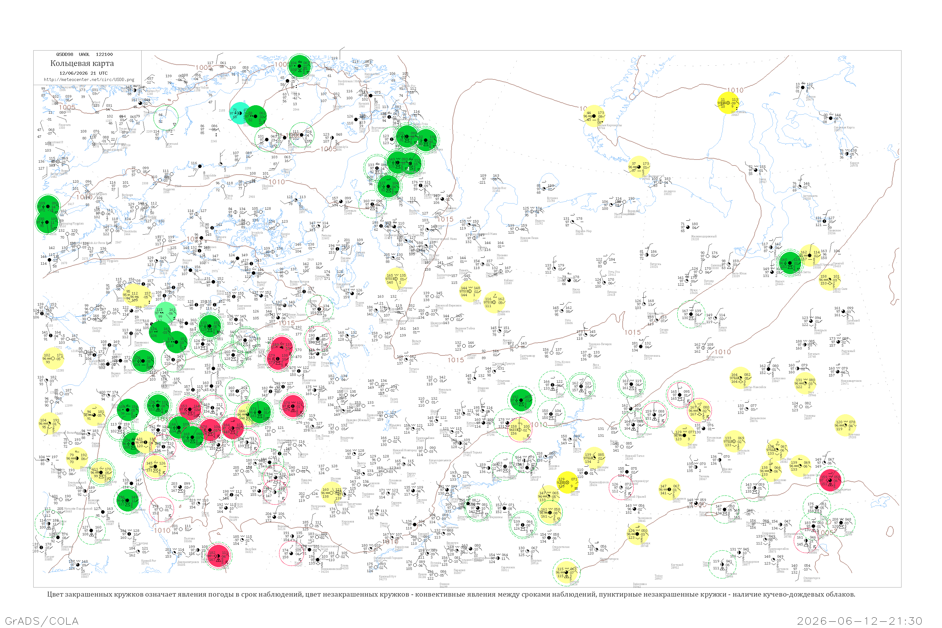
Task: Click the sky-obscured symbol in Им. Попова plot
Action: coord(728,103)
